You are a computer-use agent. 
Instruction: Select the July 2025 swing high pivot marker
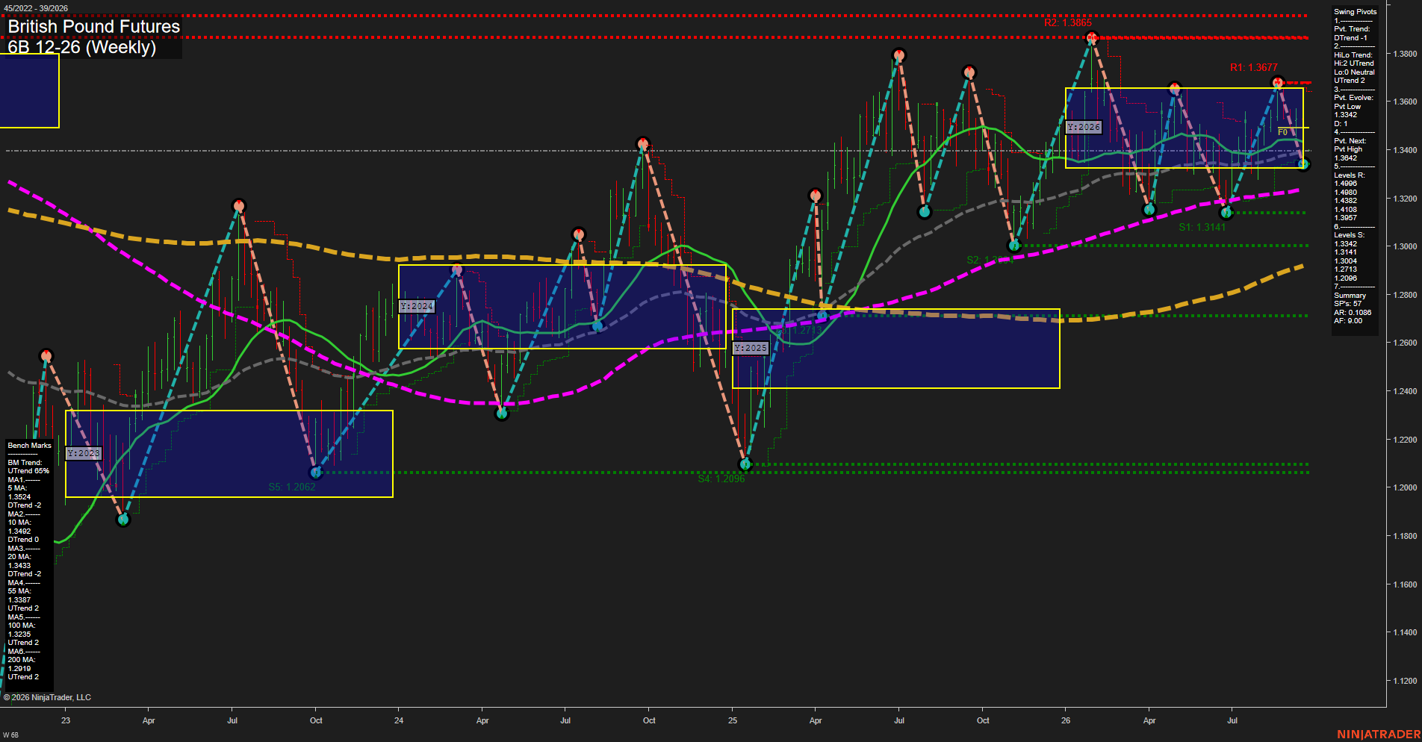[x=899, y=54]
